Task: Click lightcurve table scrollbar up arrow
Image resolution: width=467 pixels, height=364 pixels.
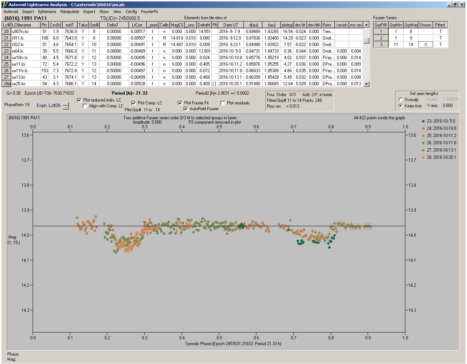Action: [x=366, y=25]
